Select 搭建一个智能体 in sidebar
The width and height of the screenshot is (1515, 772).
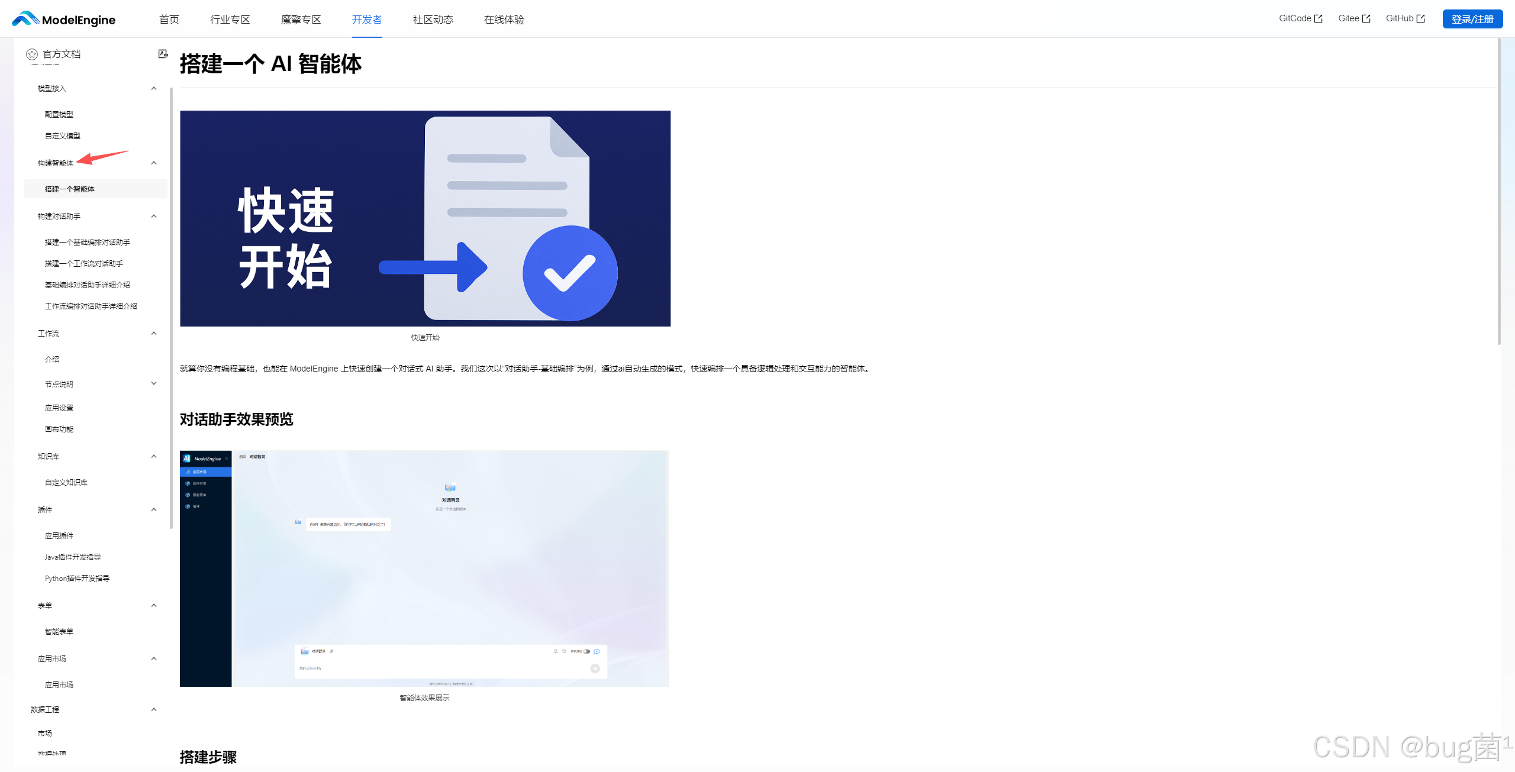(x=70, y=189)
